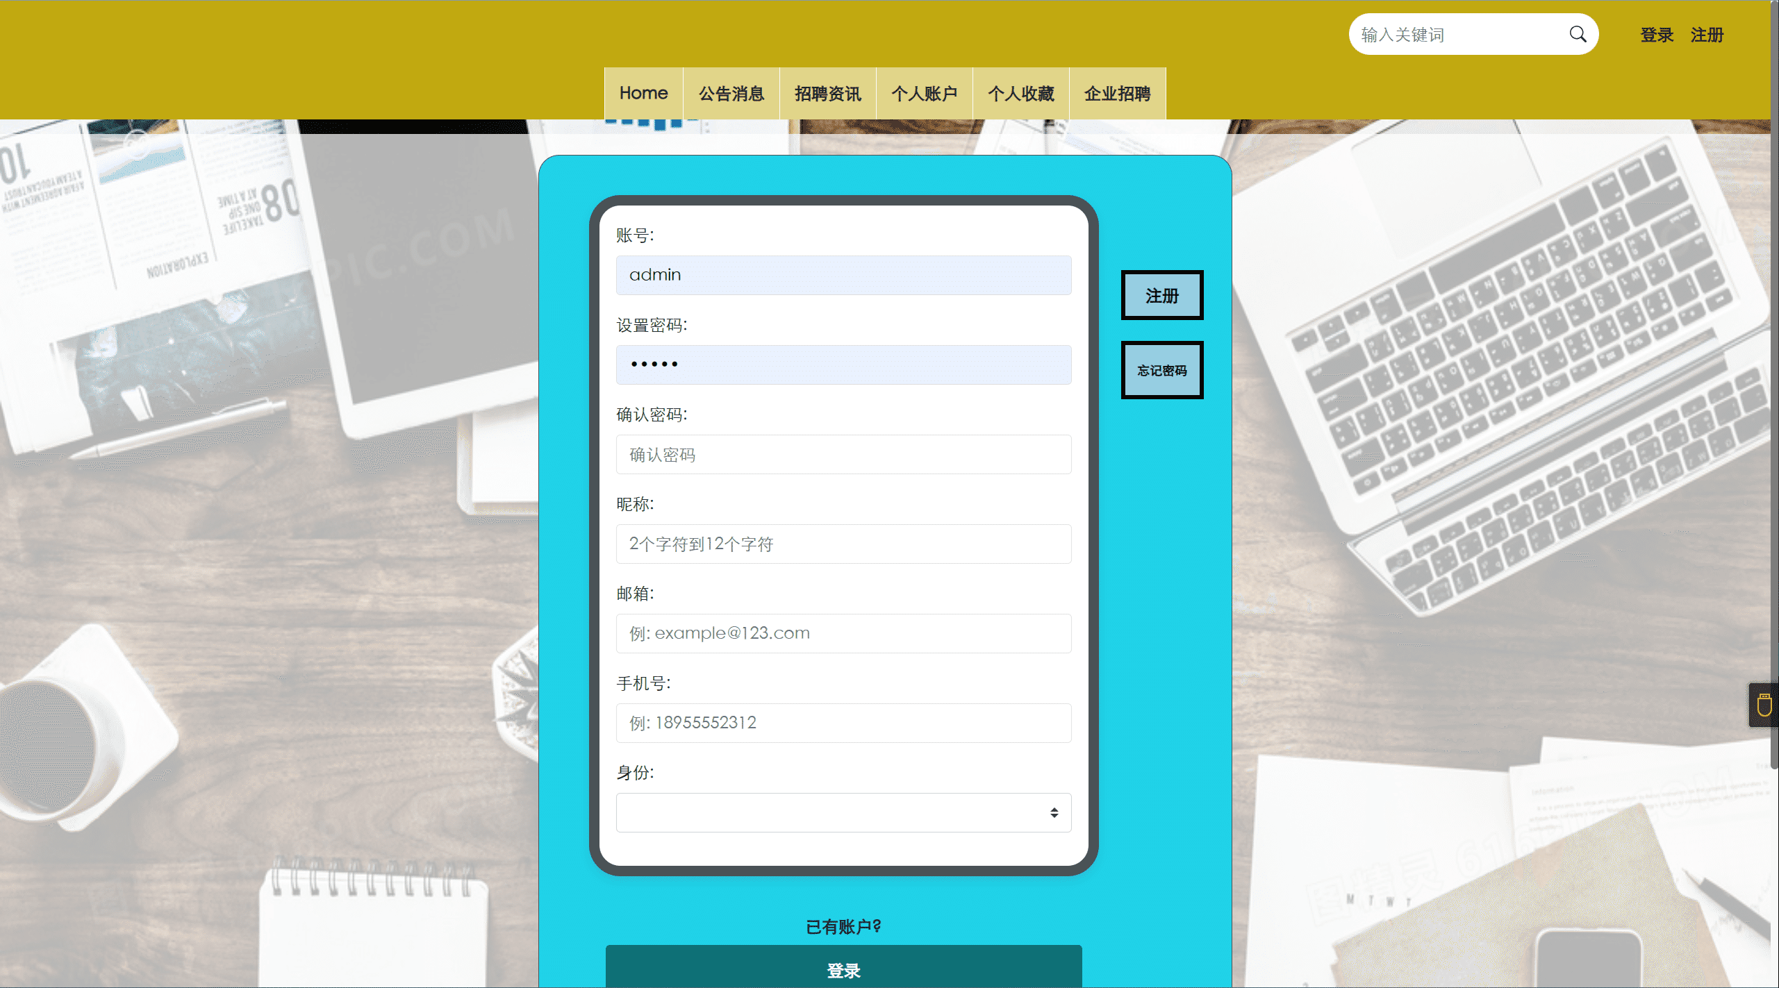Click the dark green 登录 button
This screenshot has width=1779, height=988.
tap(843, 969)
